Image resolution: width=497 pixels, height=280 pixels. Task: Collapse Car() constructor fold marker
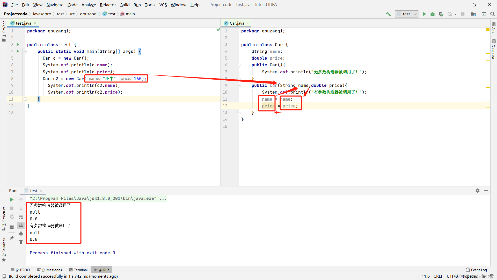239,65
